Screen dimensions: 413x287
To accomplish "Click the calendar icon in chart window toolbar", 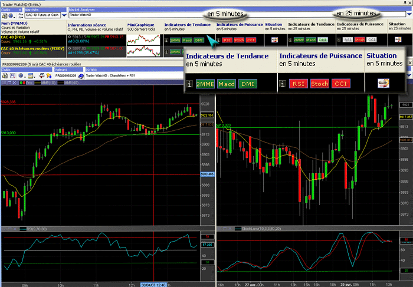I will click(30, 76).
